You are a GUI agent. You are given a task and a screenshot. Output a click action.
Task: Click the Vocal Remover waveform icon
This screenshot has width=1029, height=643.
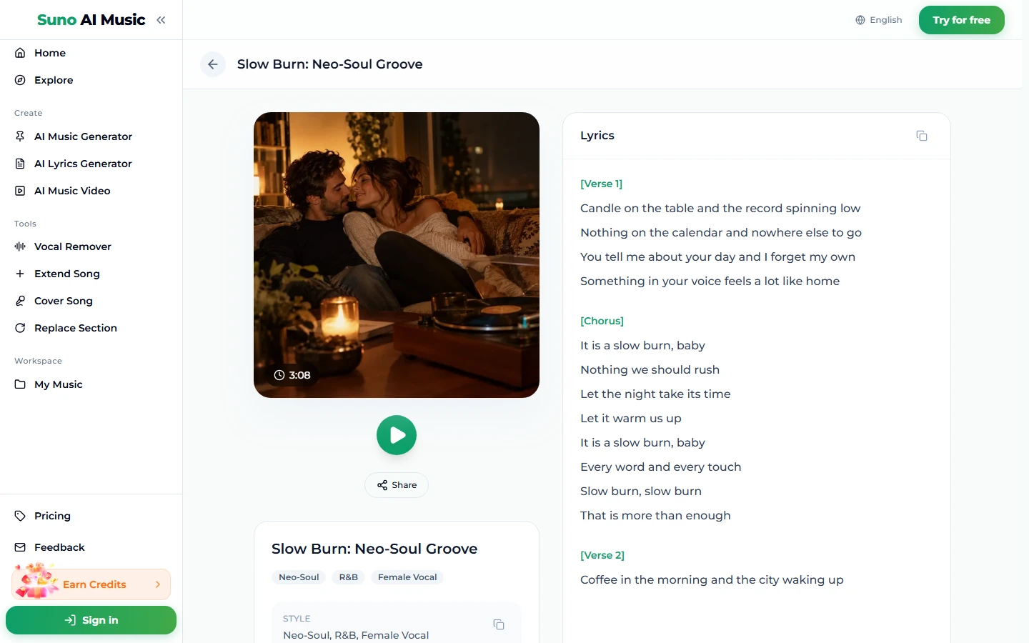[x=20, y=246]
